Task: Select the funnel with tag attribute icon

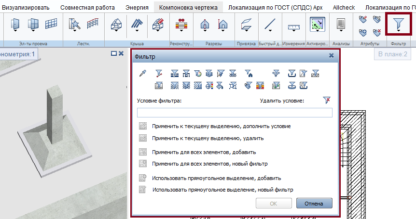Action: pyautogui.click(x=248, y=85)
